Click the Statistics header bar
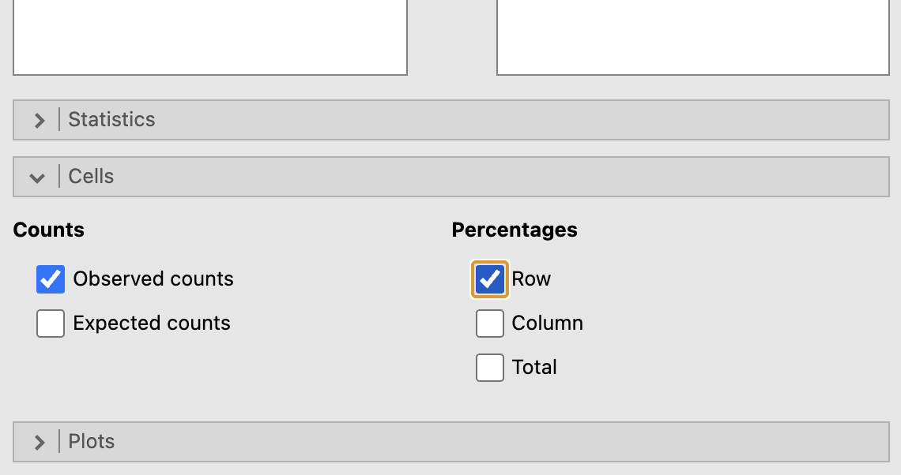901x475 pixels. click(x=450, y=120)
